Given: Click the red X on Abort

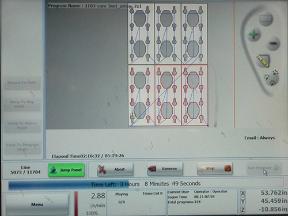Looking at the screenshot, I should tap(102, 169).
